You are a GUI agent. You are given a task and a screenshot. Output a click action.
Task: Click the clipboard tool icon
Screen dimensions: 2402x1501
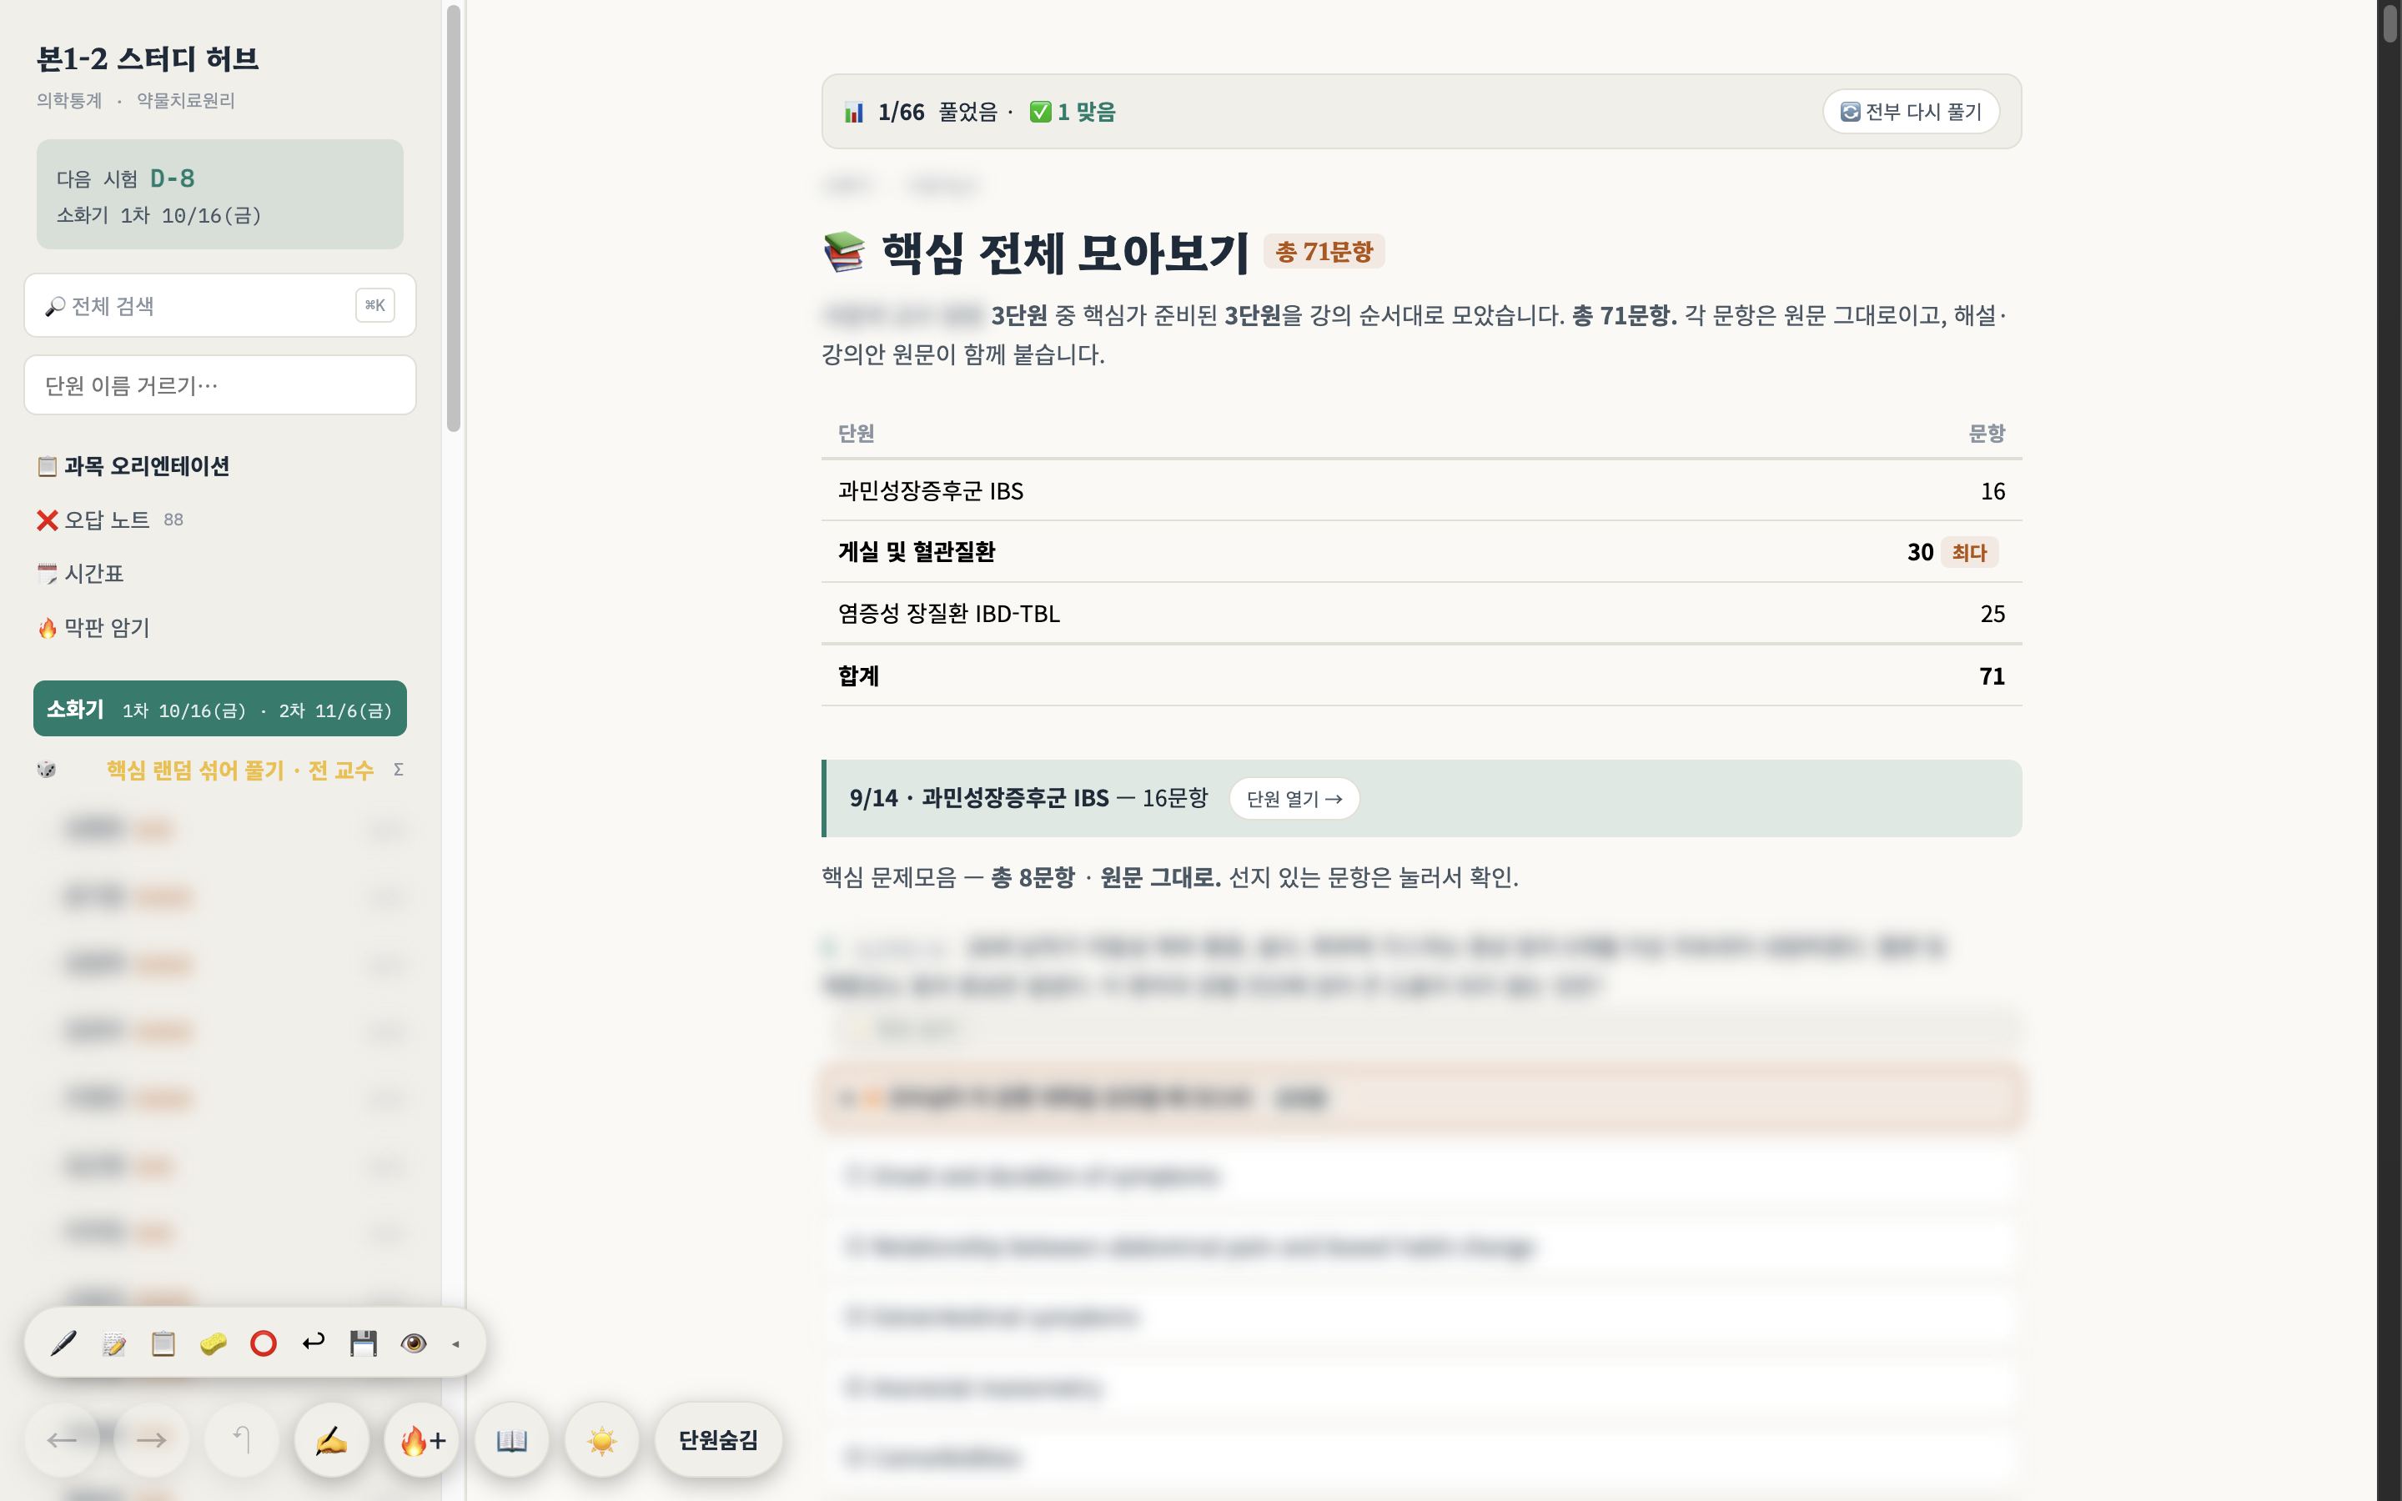point(163,1343)
